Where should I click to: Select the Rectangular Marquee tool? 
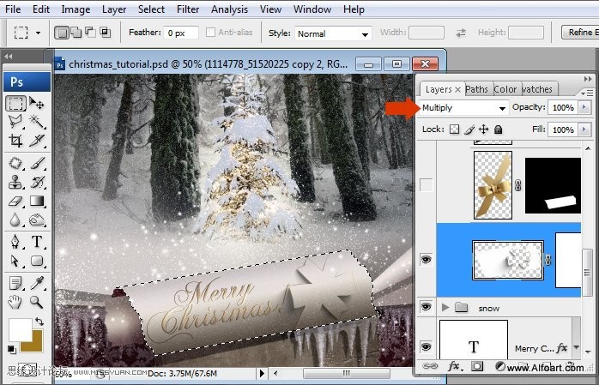(x=15, y=104)
